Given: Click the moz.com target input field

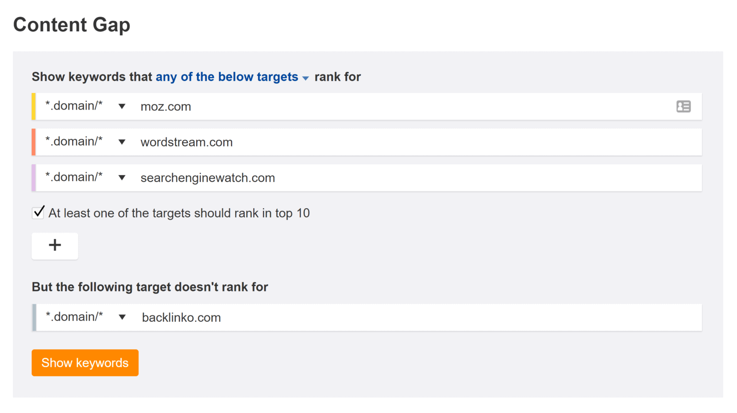Looking at the screenshot, I should [405, 106].
